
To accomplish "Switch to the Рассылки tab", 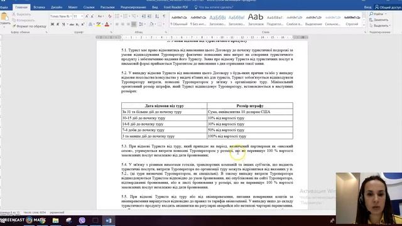I will (107, 7).
